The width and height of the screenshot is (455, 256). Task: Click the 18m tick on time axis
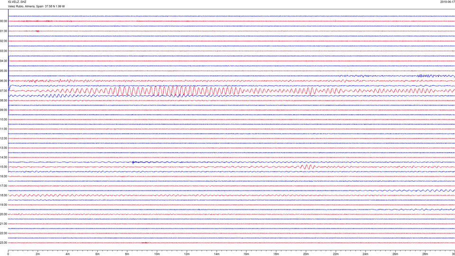click(276, 254)
